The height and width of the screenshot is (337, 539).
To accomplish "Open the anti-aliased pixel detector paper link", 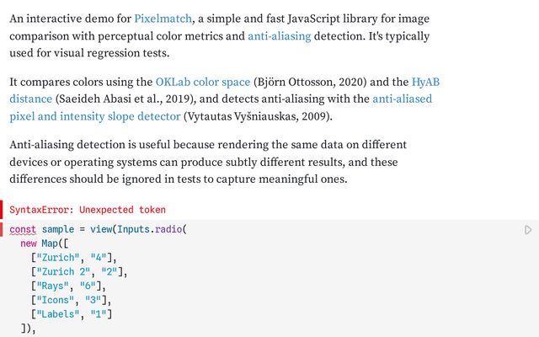I will click(220, 108).
